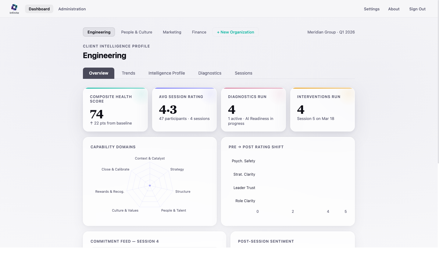
Task: Switch to the Marketing organization
Action: click(x=172, y=32)
